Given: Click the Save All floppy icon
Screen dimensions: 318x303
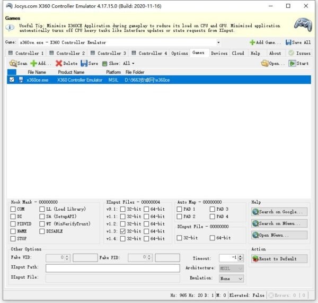Looking at the screenshot, I should tap(288, 42).
